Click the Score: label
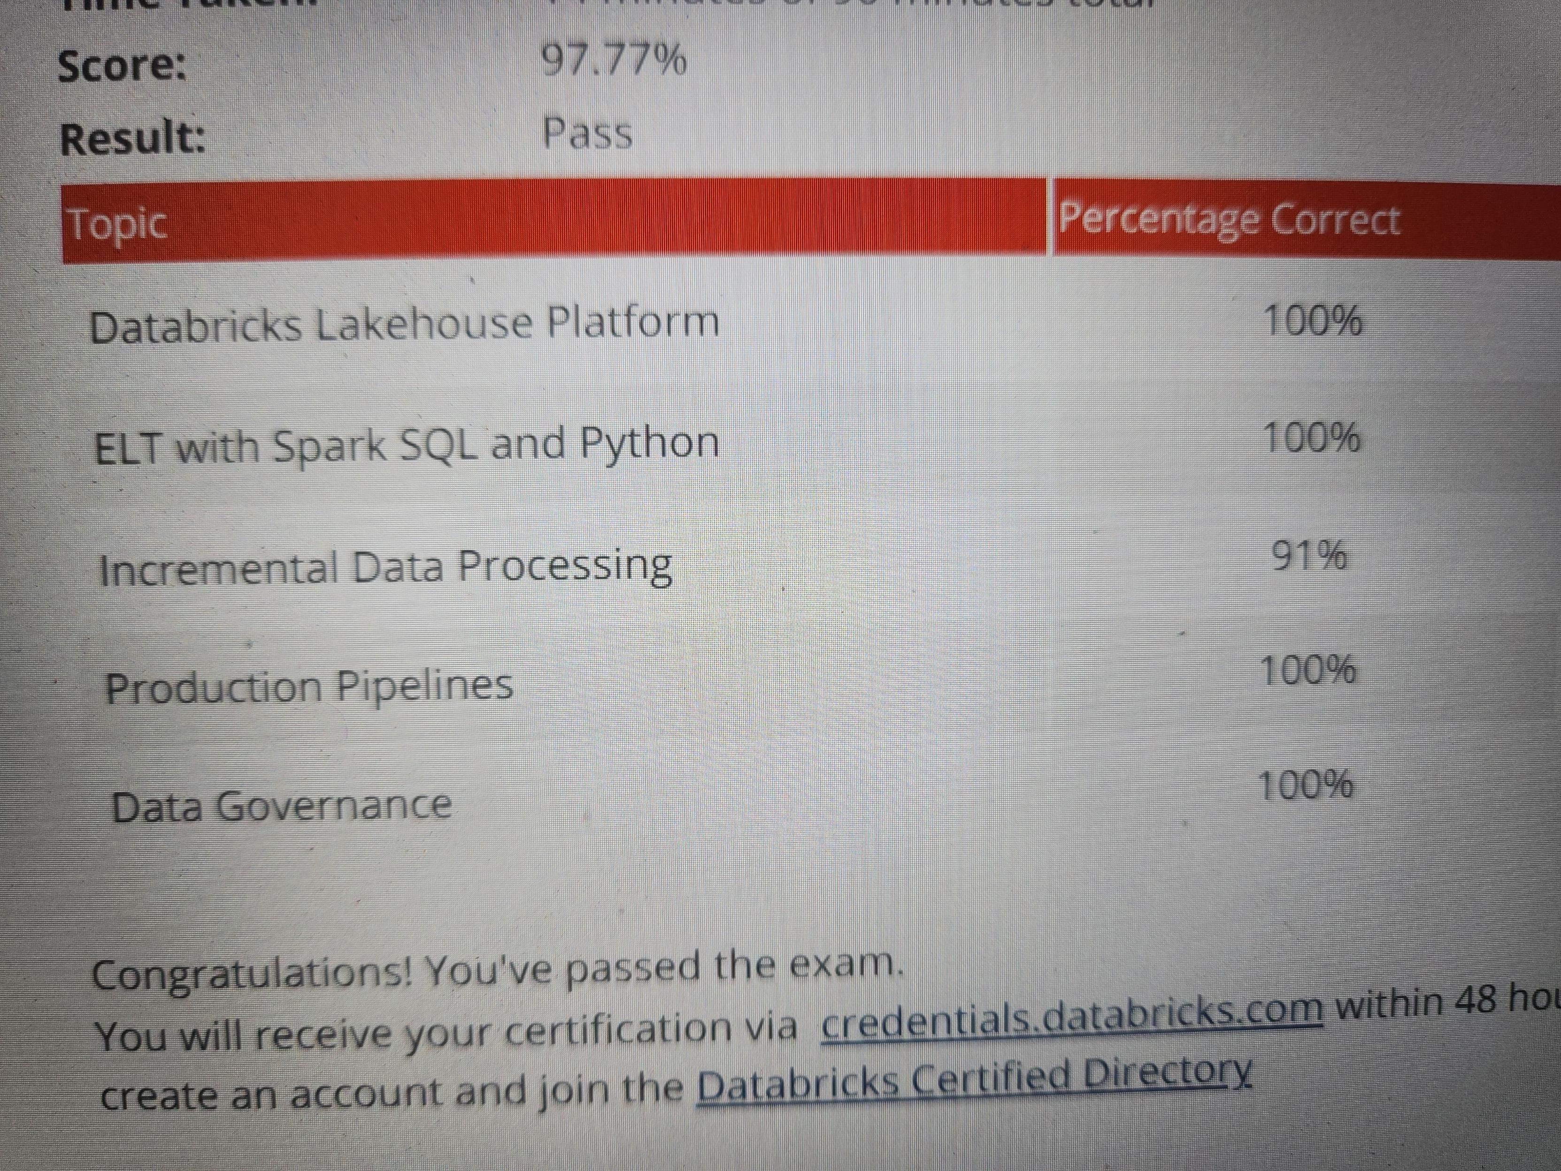1561x1171 pixels. click(122, 66)
